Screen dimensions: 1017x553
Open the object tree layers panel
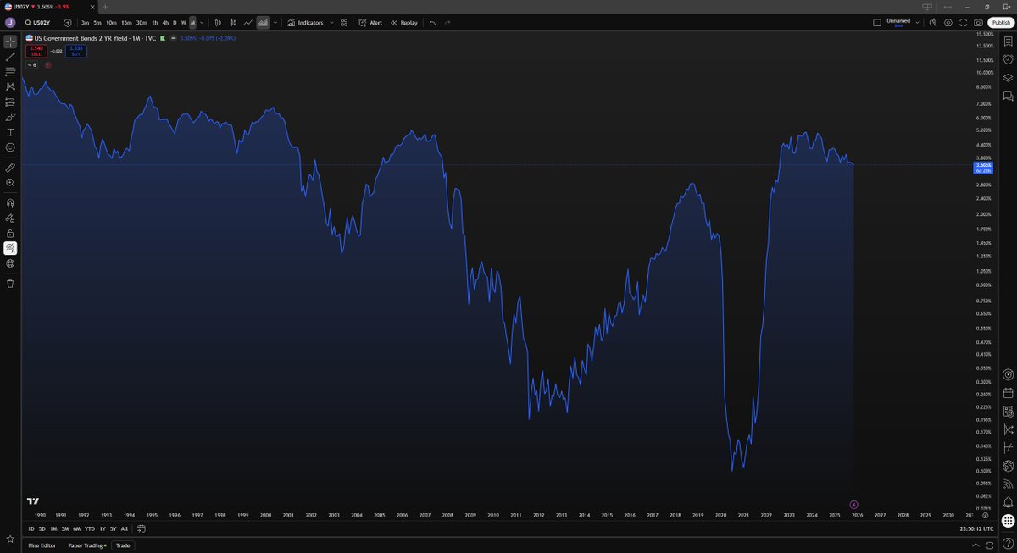pos(1008,78)
